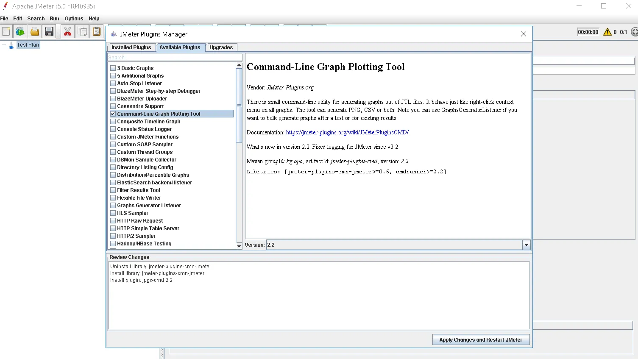
Task: Tick the 5 Additional Graphs checkbox
Action: (113, 75)
